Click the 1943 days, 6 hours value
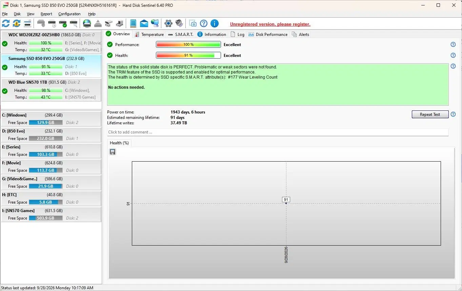 coord(188,112)
